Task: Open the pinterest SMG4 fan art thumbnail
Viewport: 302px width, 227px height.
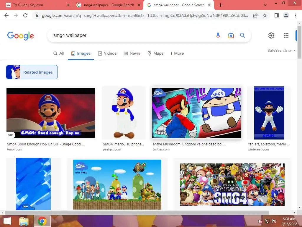Action: (x=269, y=113)
